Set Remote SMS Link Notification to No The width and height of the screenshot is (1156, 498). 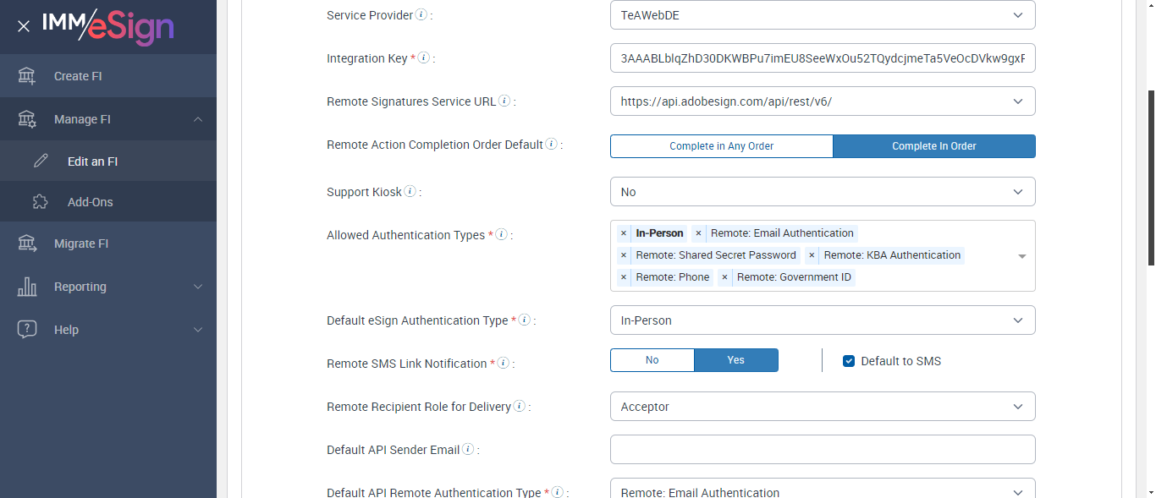pyautogui.click(x=652, y=360)
